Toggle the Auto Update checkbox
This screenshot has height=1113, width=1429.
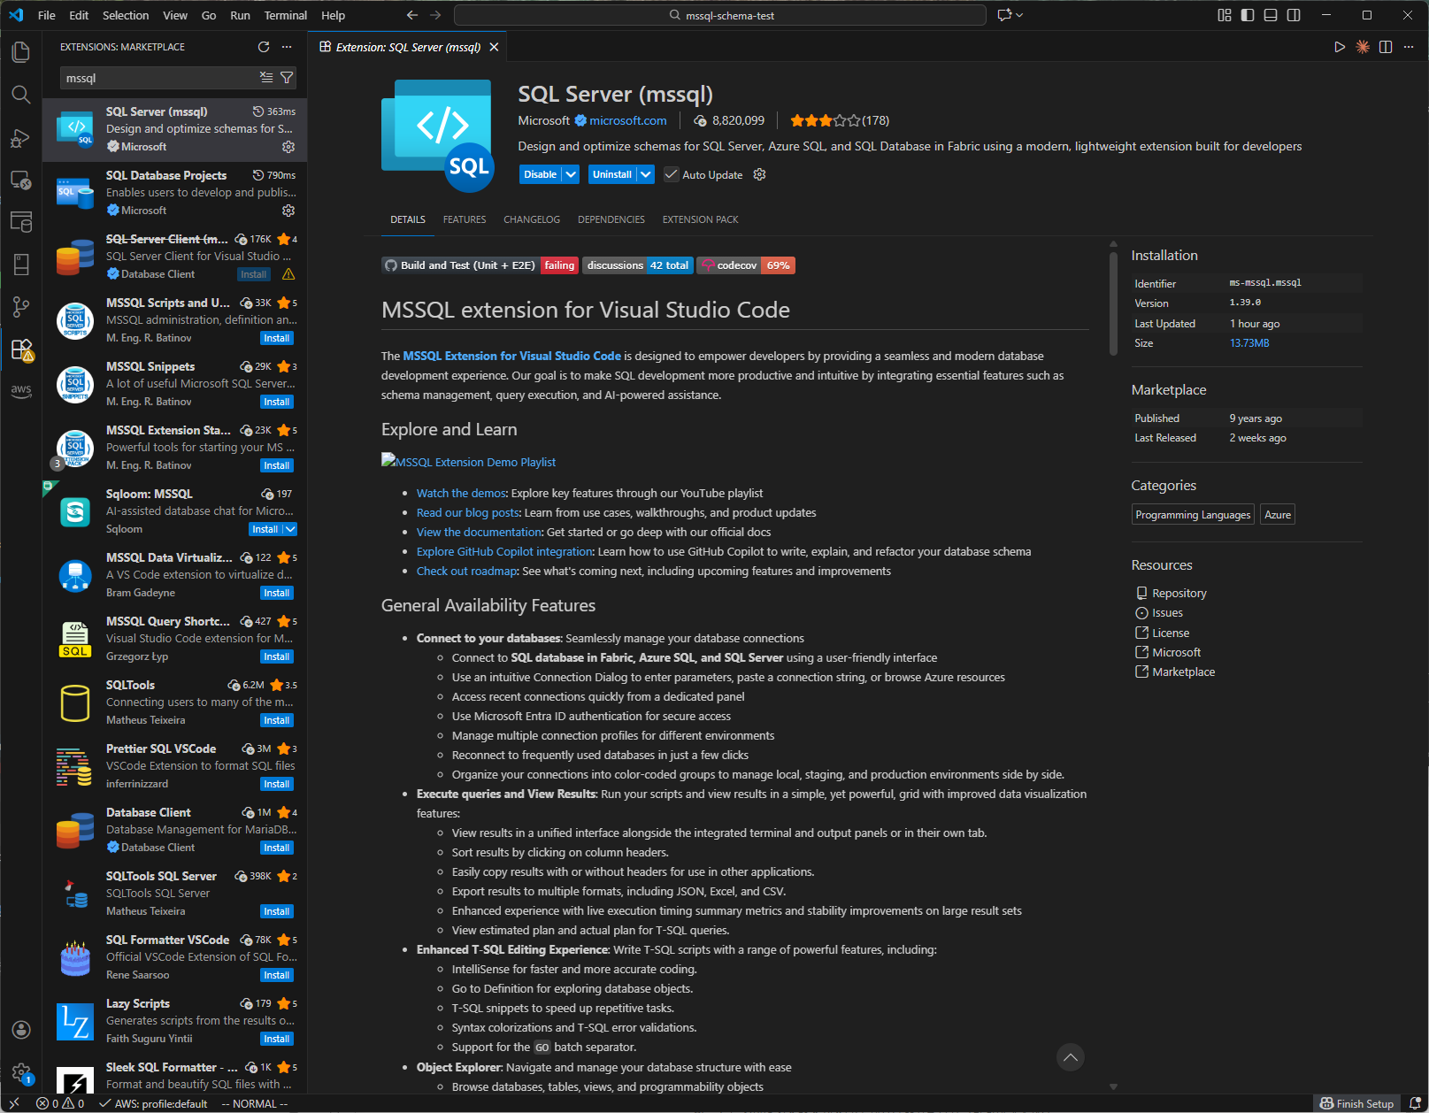(x=672, y=174)
